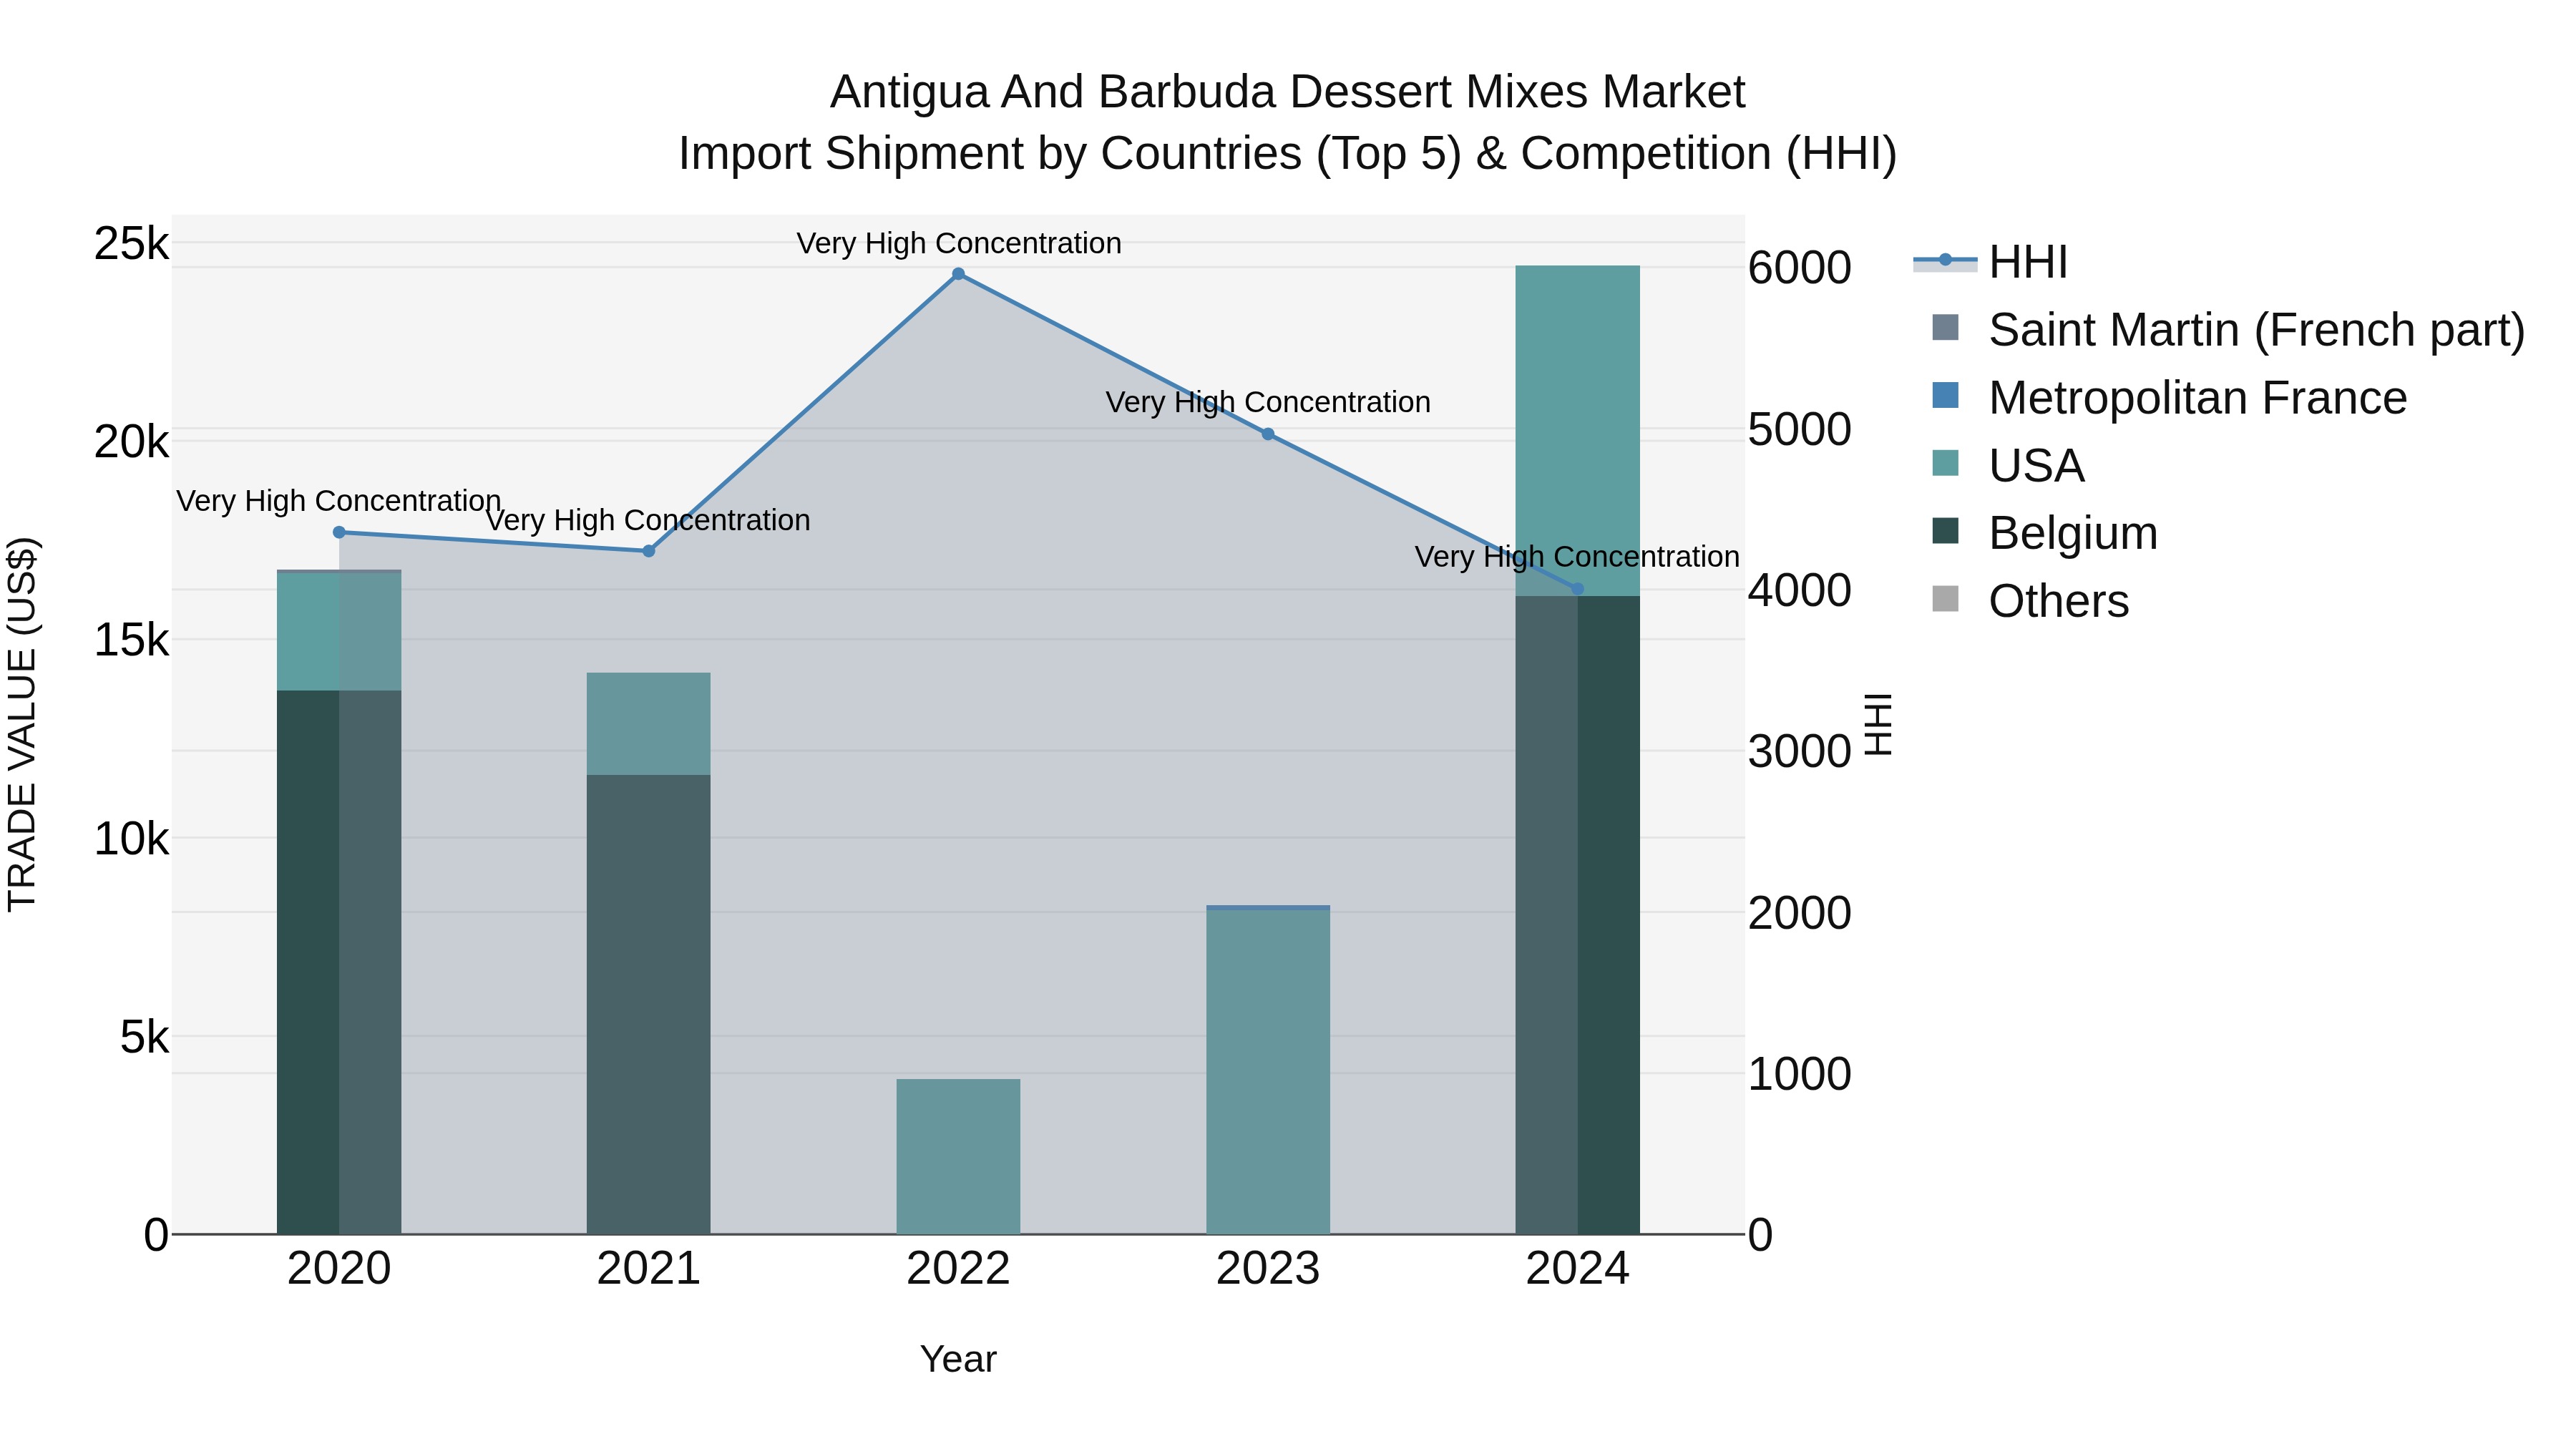
Task: Click the 4000 right axis tick
Action: point(1800,590)
